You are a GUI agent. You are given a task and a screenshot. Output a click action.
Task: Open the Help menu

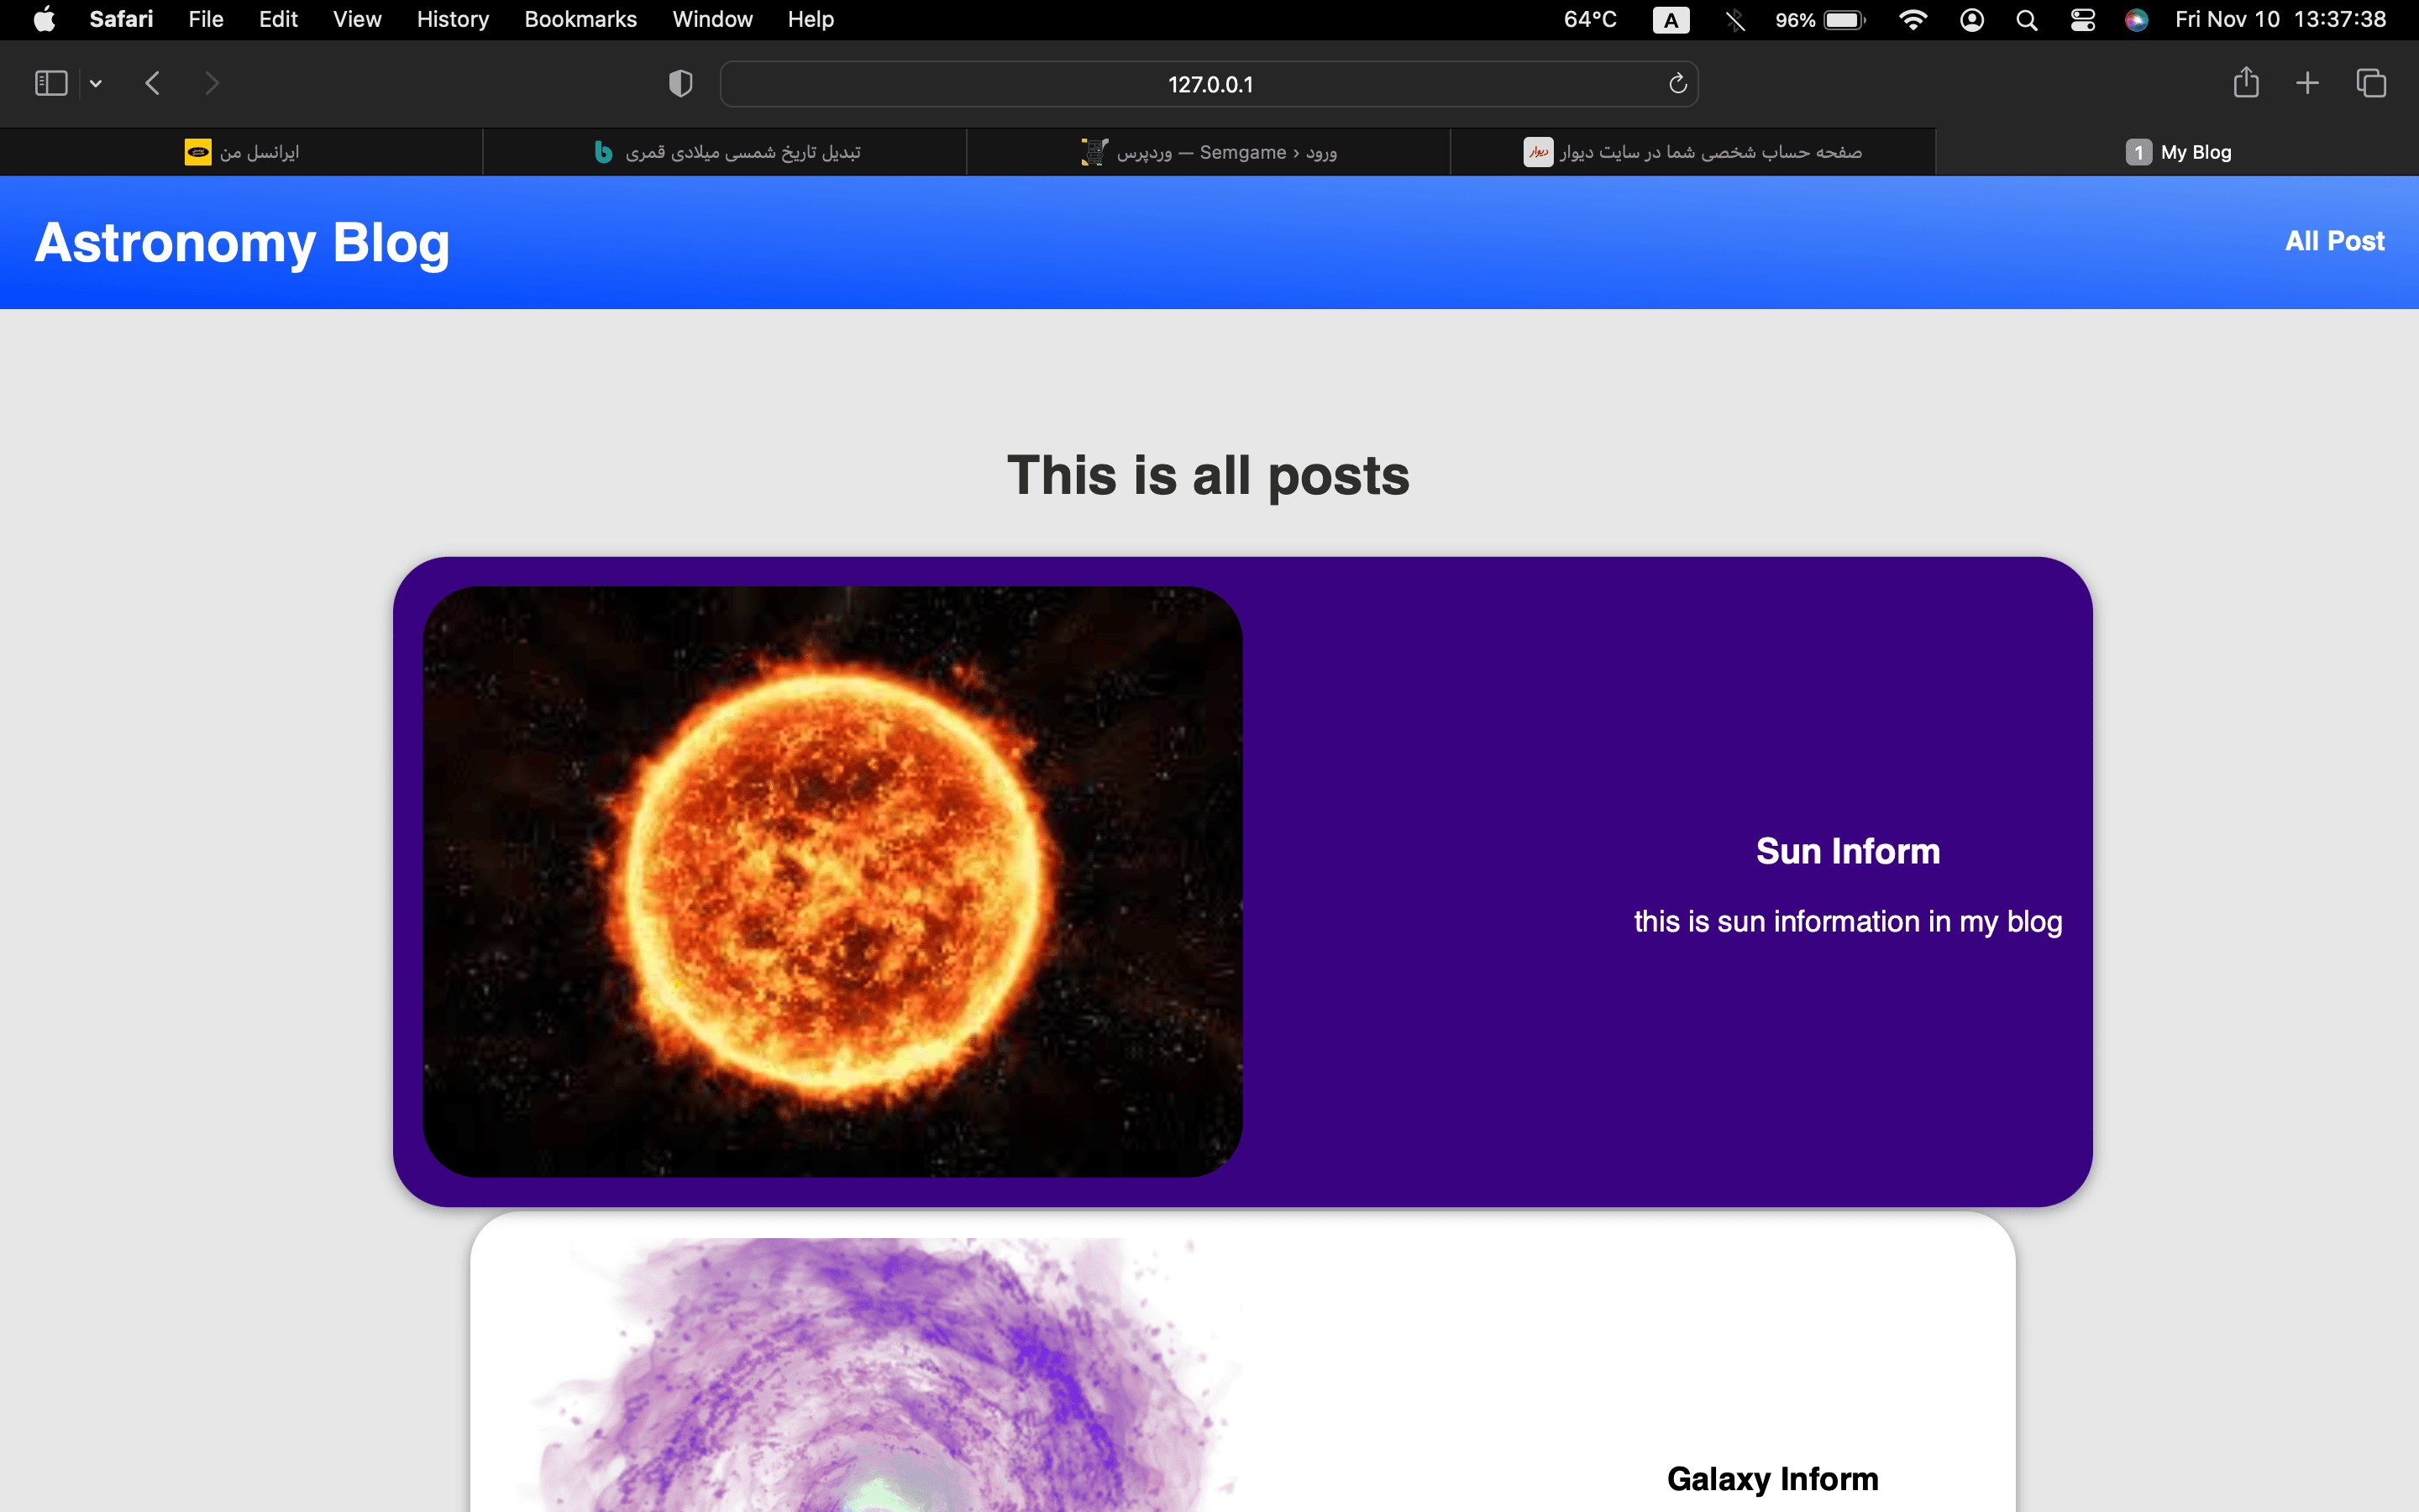[x=811, y=19]
